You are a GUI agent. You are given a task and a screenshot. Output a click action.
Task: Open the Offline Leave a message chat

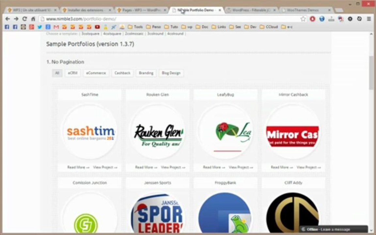coord(334,229)
